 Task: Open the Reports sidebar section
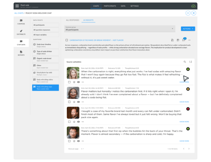pyautogui.click(x=21, y=53)
